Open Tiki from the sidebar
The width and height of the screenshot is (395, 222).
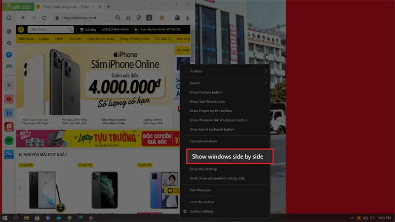[x=9, y=155]
